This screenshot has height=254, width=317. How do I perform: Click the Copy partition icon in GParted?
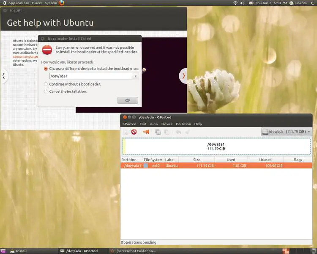coord(158,132)
